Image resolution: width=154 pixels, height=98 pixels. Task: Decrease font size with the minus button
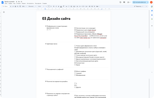coord(46,6)
